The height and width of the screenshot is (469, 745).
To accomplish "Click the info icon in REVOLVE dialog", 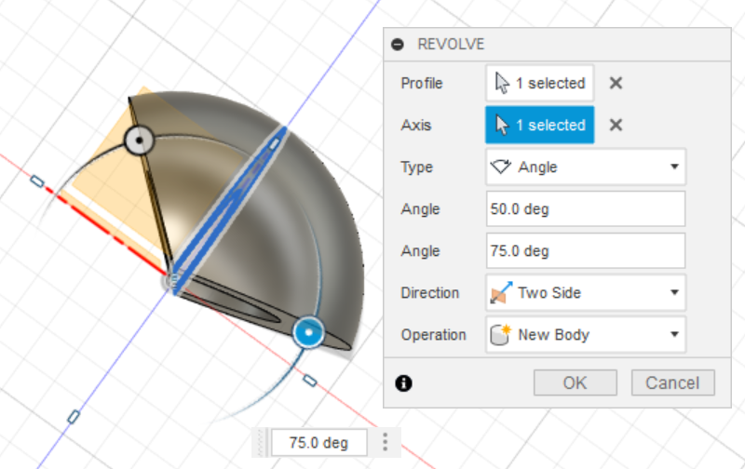I will pyautogui.click(x=403, y=382).
